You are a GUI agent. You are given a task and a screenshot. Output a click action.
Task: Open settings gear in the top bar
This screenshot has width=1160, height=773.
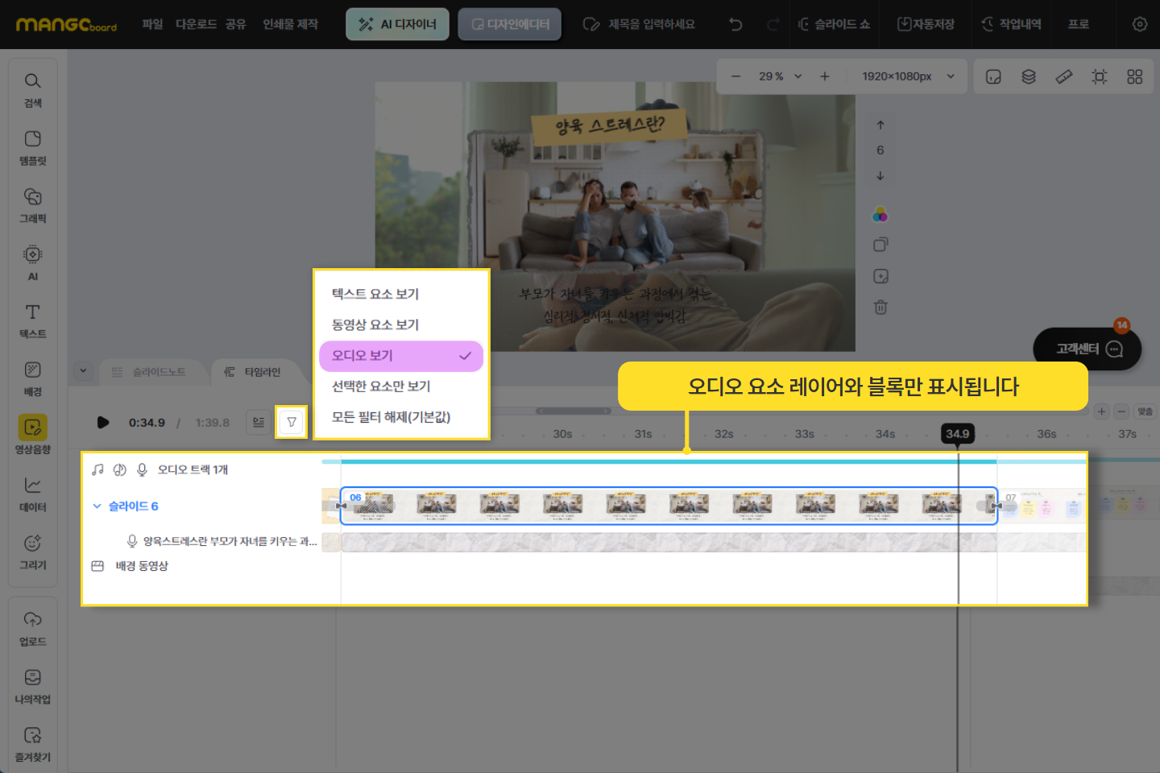pos(1139,24)
